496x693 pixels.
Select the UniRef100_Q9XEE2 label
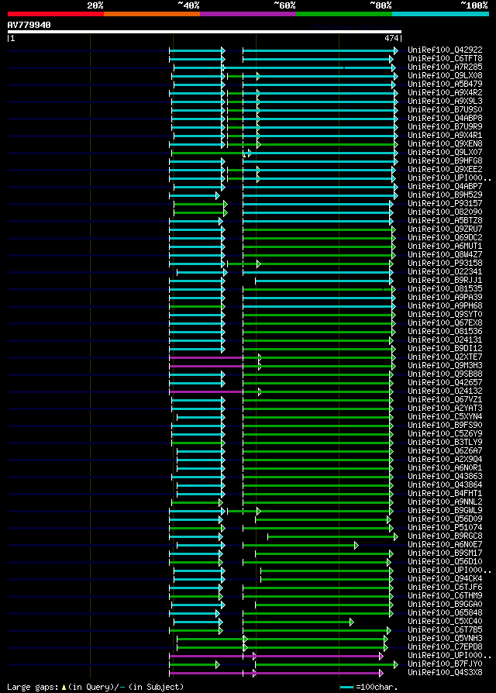[445, 170]
